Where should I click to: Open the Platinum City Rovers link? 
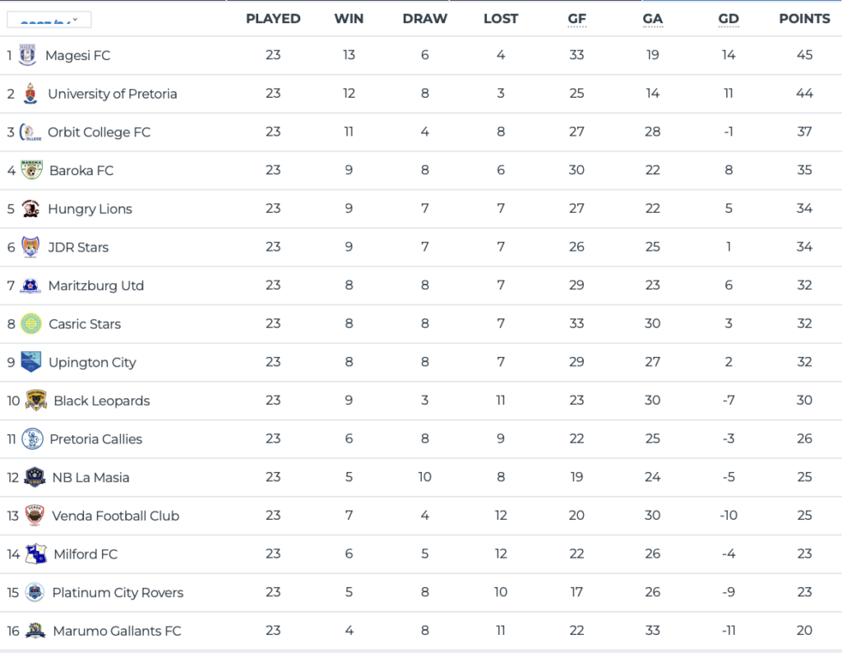tap(118, 593)
